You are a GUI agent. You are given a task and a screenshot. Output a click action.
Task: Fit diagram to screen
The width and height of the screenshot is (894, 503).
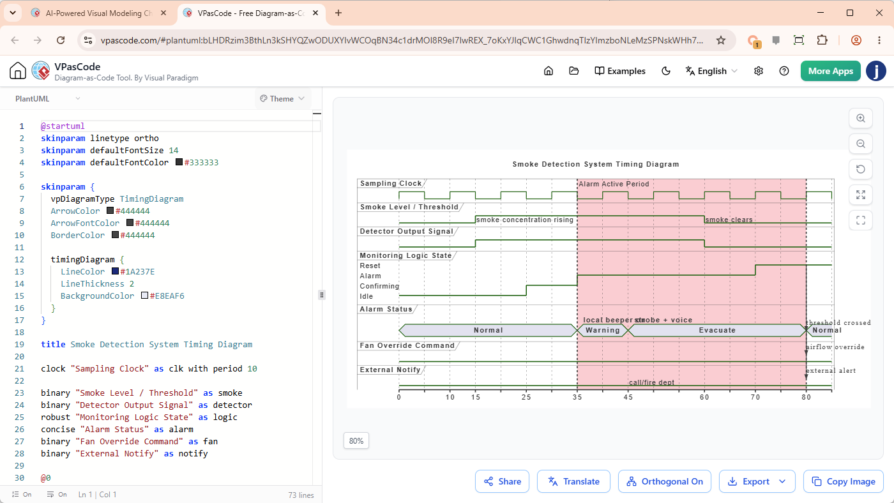860,195
